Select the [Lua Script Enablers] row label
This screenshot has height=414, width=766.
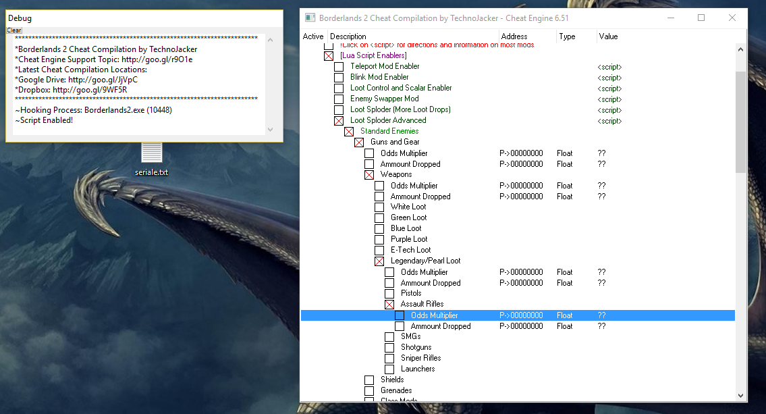click(x=374, y=55)
